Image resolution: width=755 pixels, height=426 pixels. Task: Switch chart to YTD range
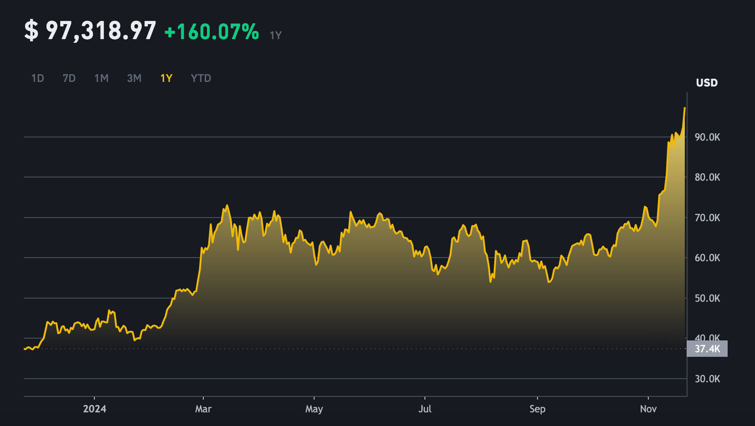coord(201,78)
